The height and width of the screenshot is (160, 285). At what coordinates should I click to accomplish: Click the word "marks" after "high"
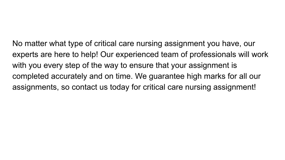click(215, 76)
